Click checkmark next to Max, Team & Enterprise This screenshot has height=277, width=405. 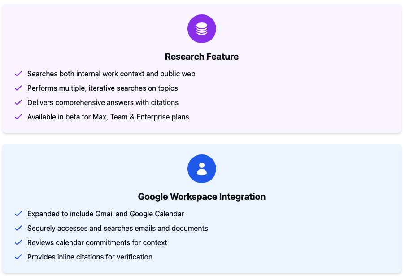click(18, 117)
